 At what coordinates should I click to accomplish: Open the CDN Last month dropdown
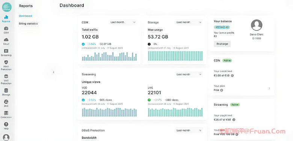tap(123, 22)
